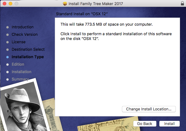Image resolution: width=186 pixels, height=131 pixels.
Task: Close the installer window
Action: coord(4,4)
